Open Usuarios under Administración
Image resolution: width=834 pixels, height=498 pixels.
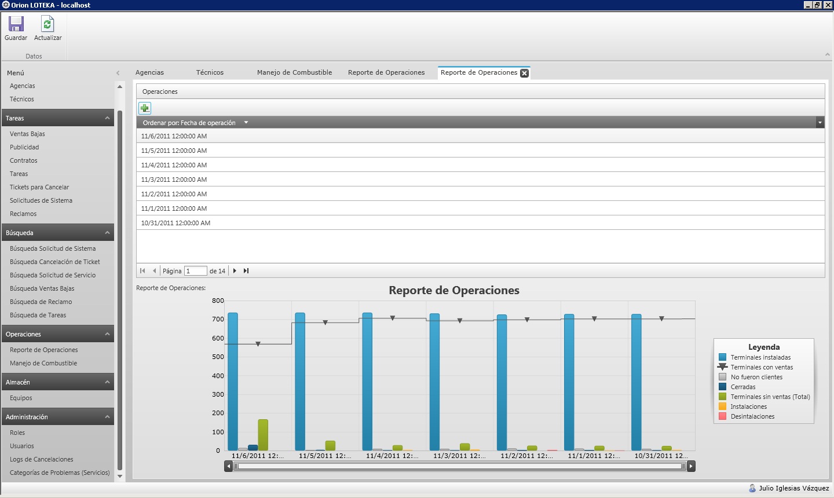pos(22,446)
